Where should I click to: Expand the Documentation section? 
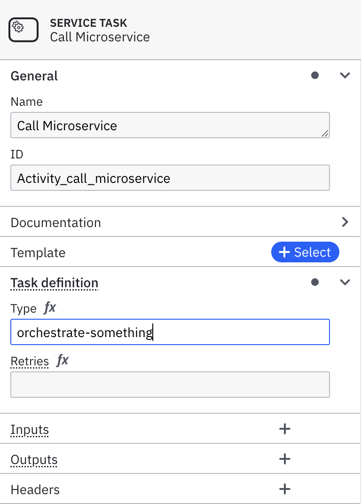click(x=345, y=222)
